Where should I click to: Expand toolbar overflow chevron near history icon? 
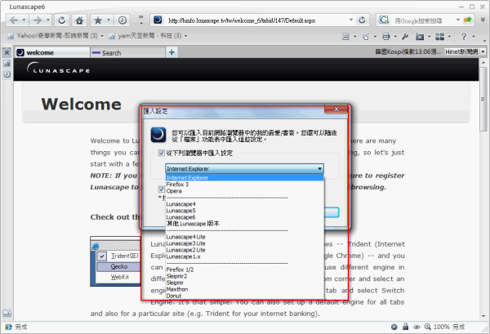(x=141, y=20)
